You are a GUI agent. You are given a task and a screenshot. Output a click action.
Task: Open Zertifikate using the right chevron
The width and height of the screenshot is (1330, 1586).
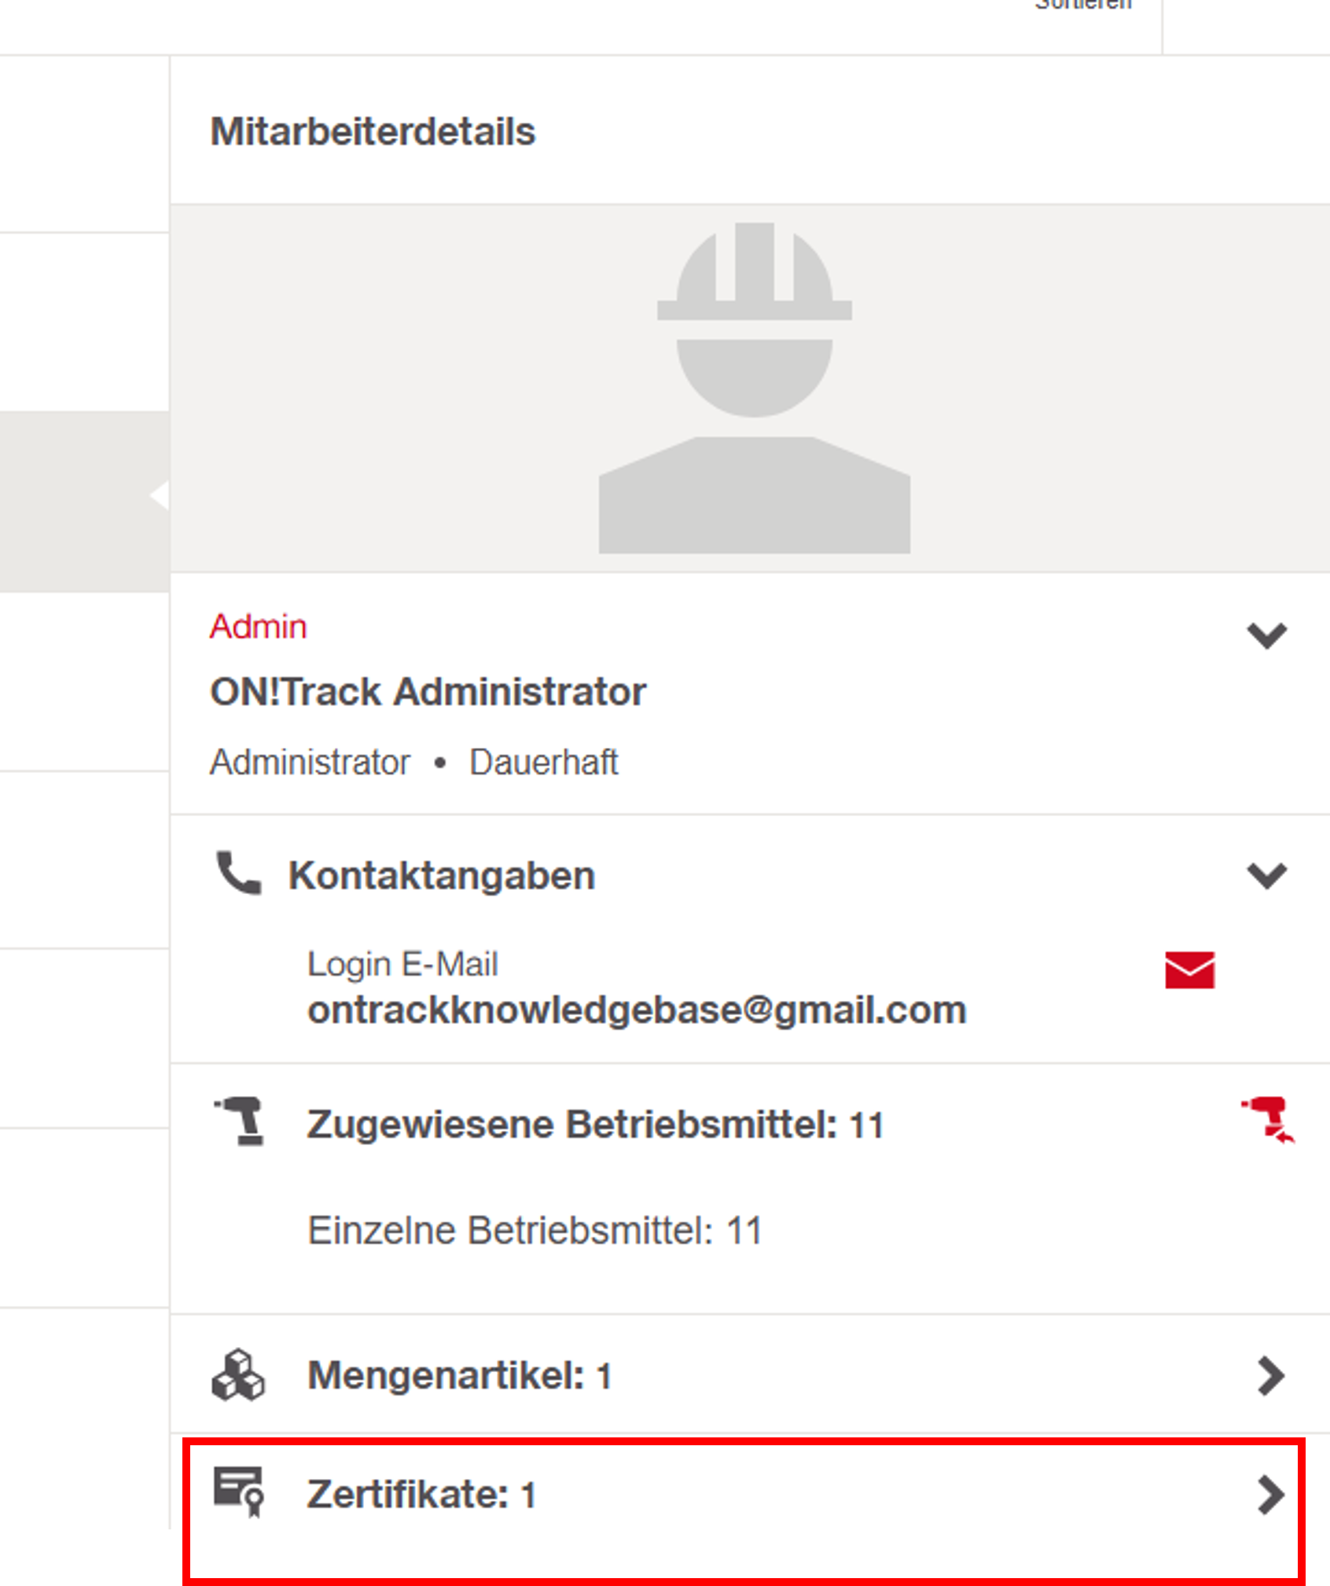pyautogui.click(x=1269, y=1494)
